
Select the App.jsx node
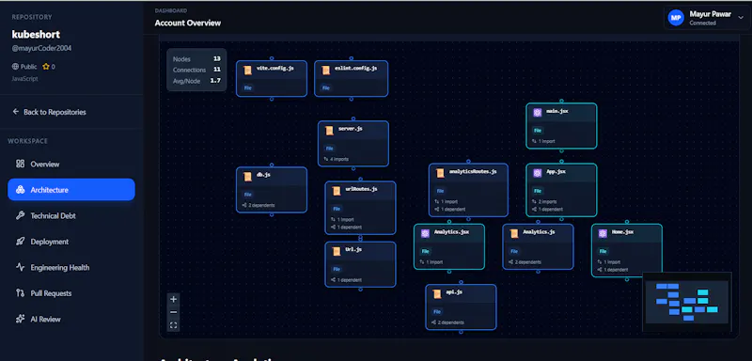561,190
